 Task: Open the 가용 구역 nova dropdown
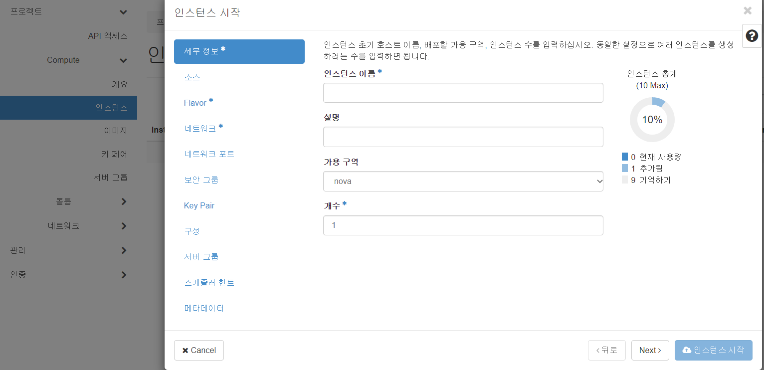[x=463, y=182]
